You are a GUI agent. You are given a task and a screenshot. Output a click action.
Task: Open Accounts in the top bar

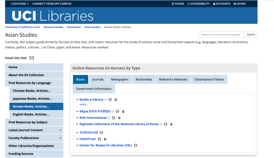coord(222,4)
